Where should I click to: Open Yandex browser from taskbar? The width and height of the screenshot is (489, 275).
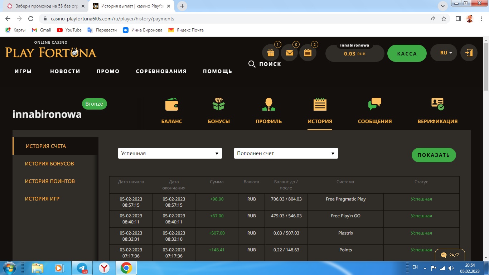tap(104, 268)
